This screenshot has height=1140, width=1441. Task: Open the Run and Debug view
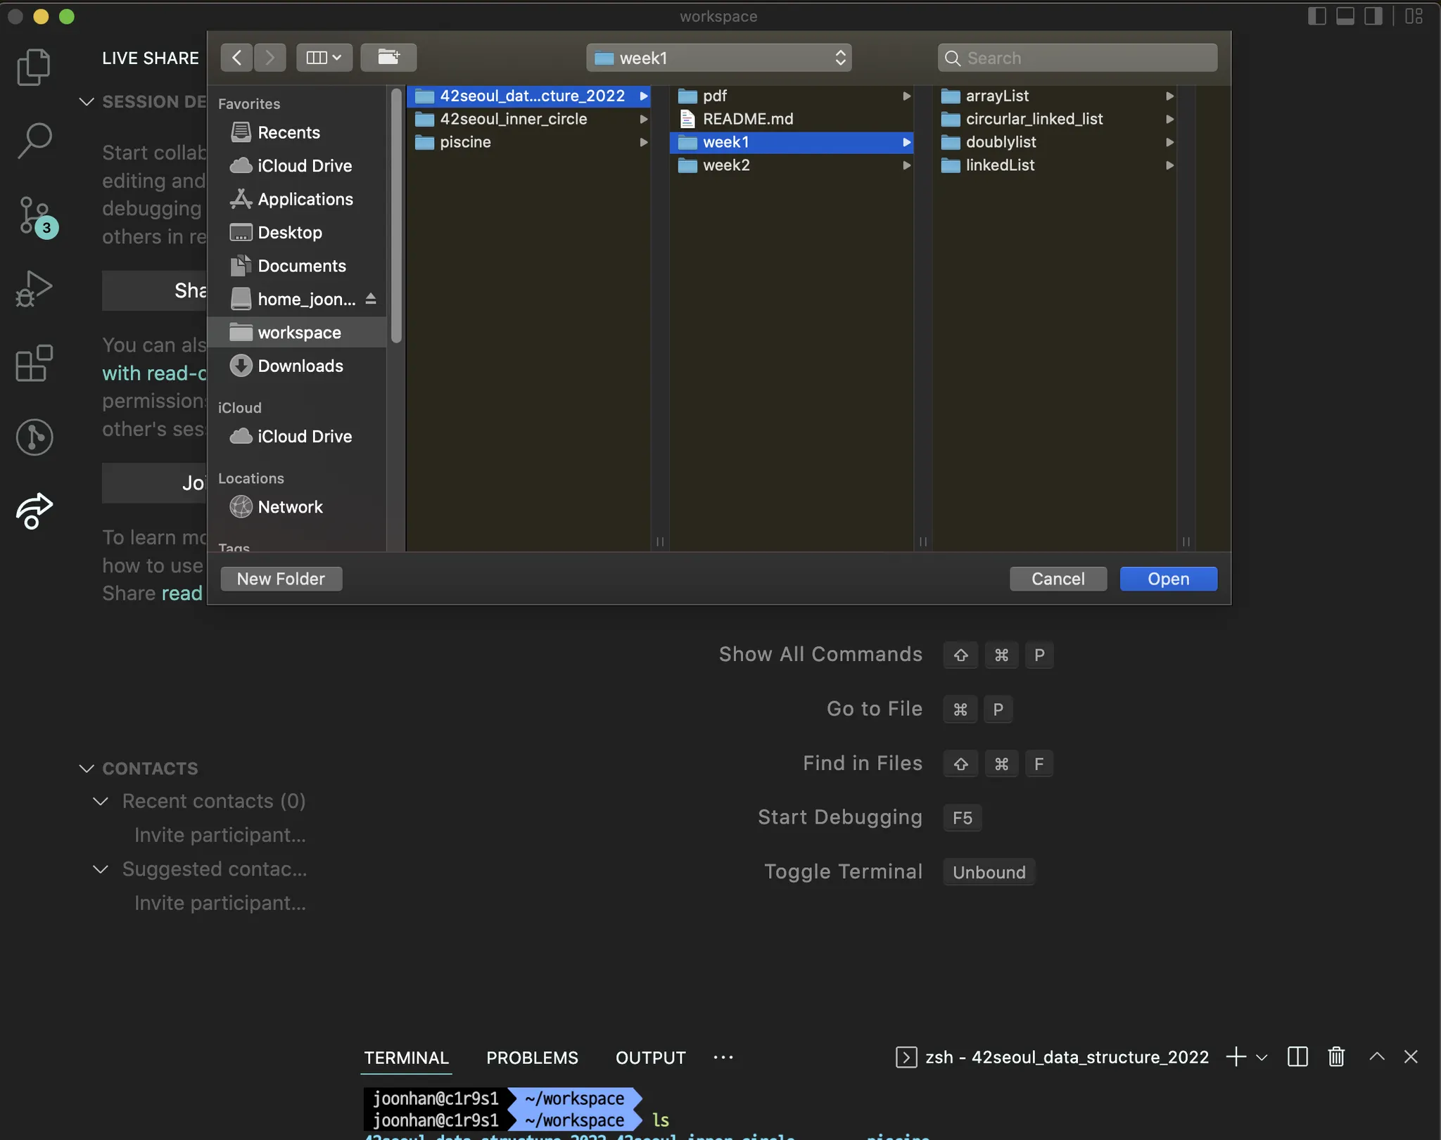33,288
